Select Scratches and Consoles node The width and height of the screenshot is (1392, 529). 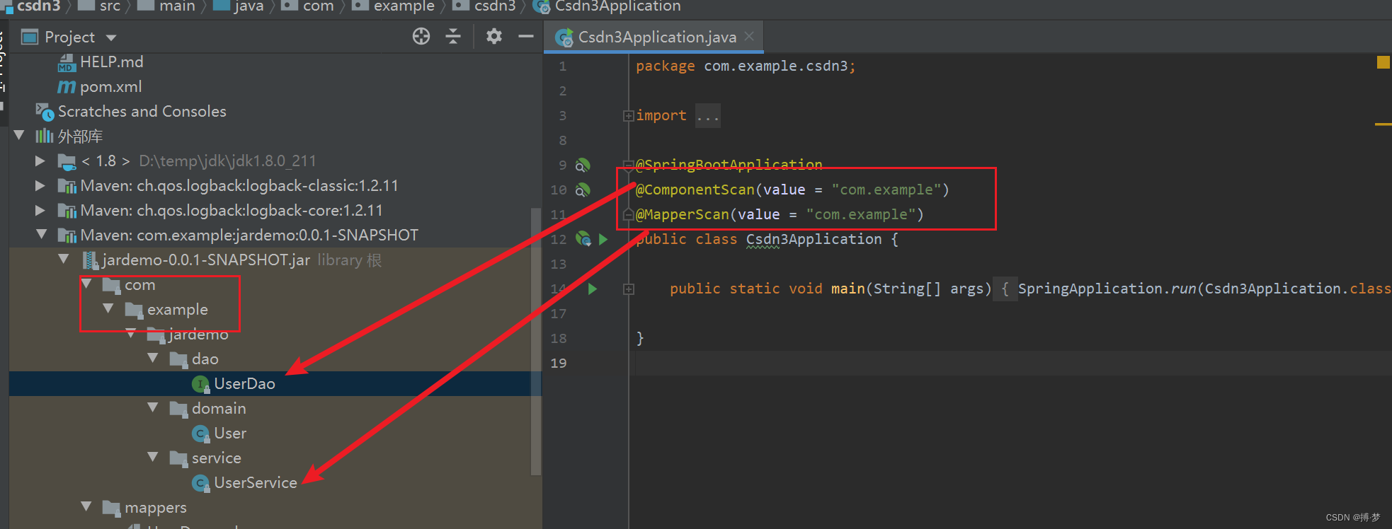(x=142, y=112)
